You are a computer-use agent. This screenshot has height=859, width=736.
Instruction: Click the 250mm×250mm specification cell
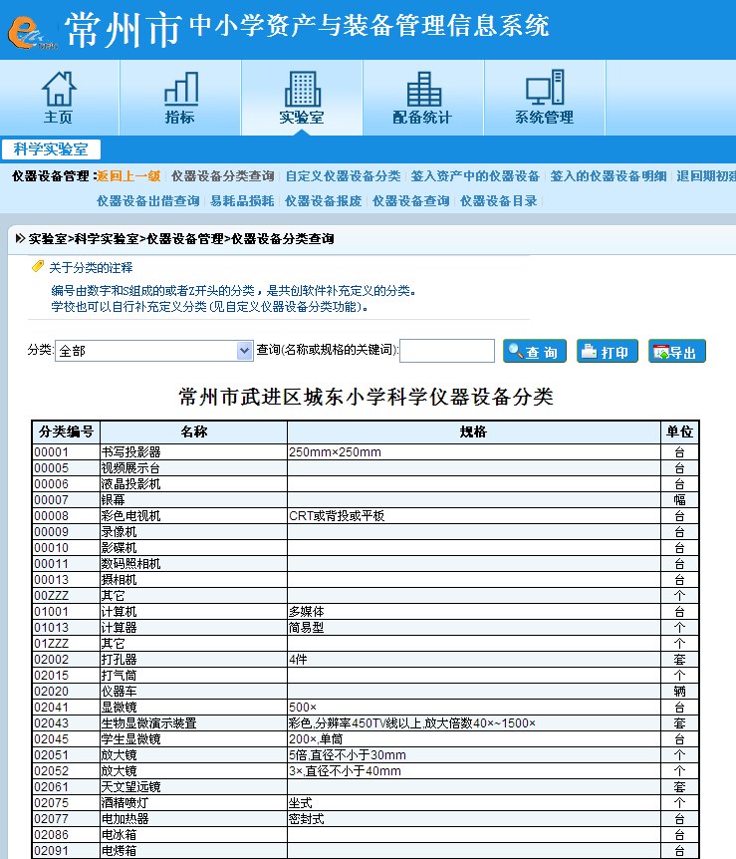(474, 452)
